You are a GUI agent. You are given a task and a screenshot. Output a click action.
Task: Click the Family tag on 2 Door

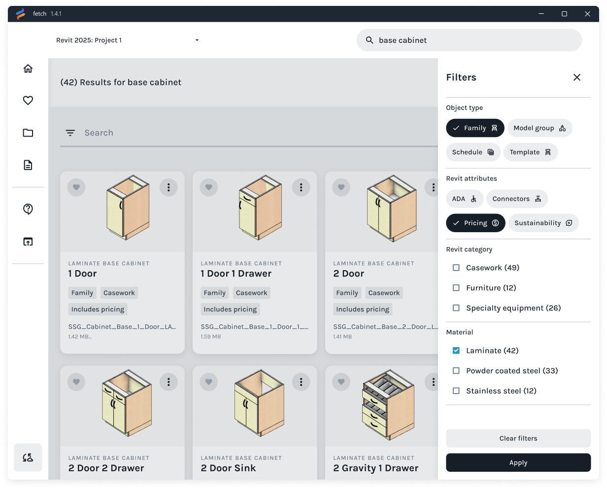[347, 293]
